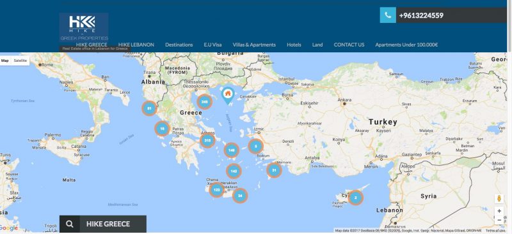Open the Destinations menu
512x234 pixels.
tap(179, 45)
